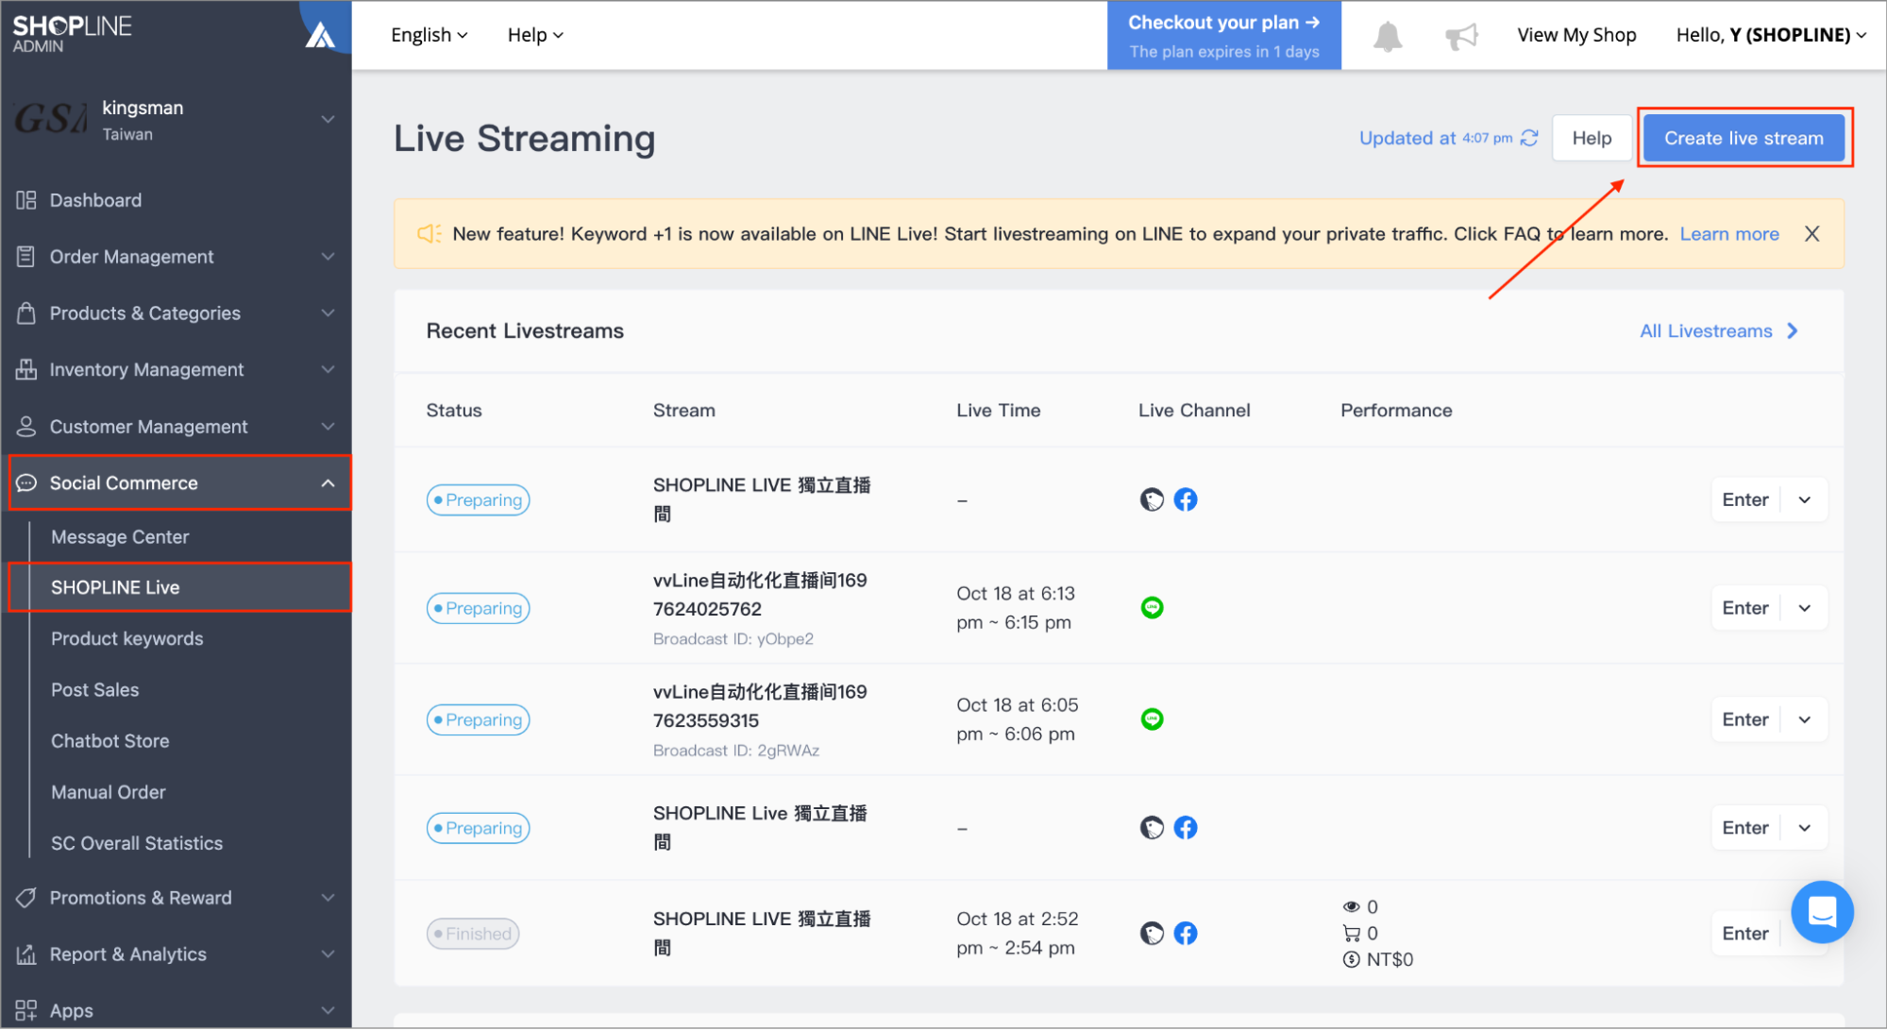Click Enter for the Finished livestream
The image size is (1887, 1030).
coord(1745,934)
